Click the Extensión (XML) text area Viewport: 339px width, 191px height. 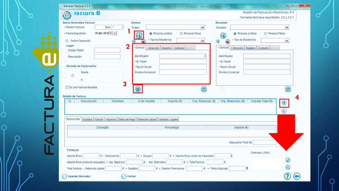click(266, 164)
